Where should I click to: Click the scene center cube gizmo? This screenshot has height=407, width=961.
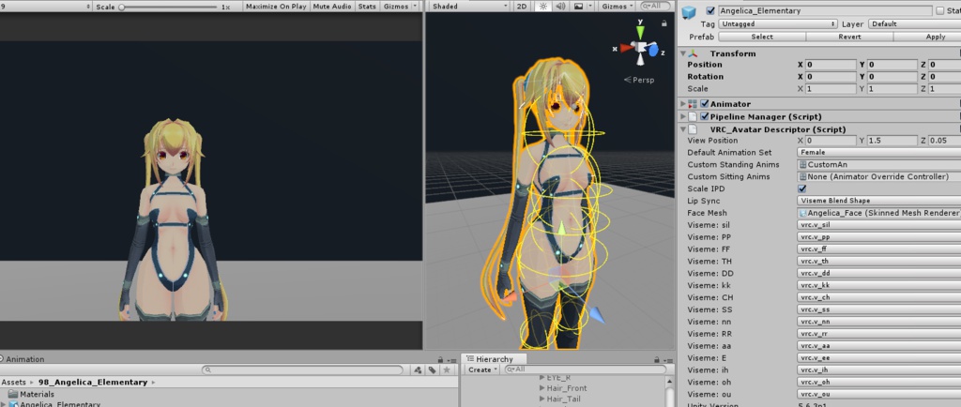[641, 48]
